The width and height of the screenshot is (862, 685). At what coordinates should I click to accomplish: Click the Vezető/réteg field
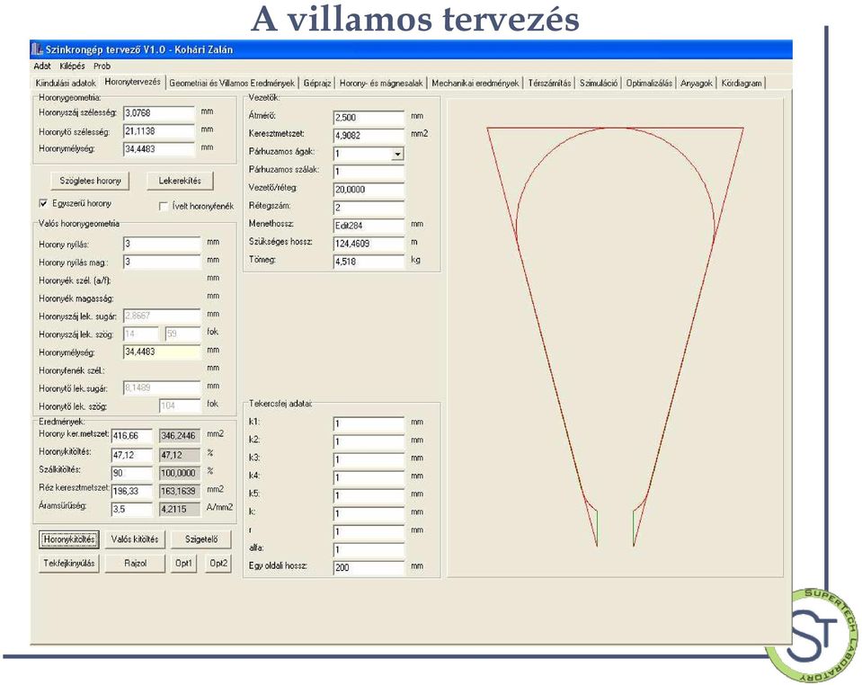pos(369,189)
